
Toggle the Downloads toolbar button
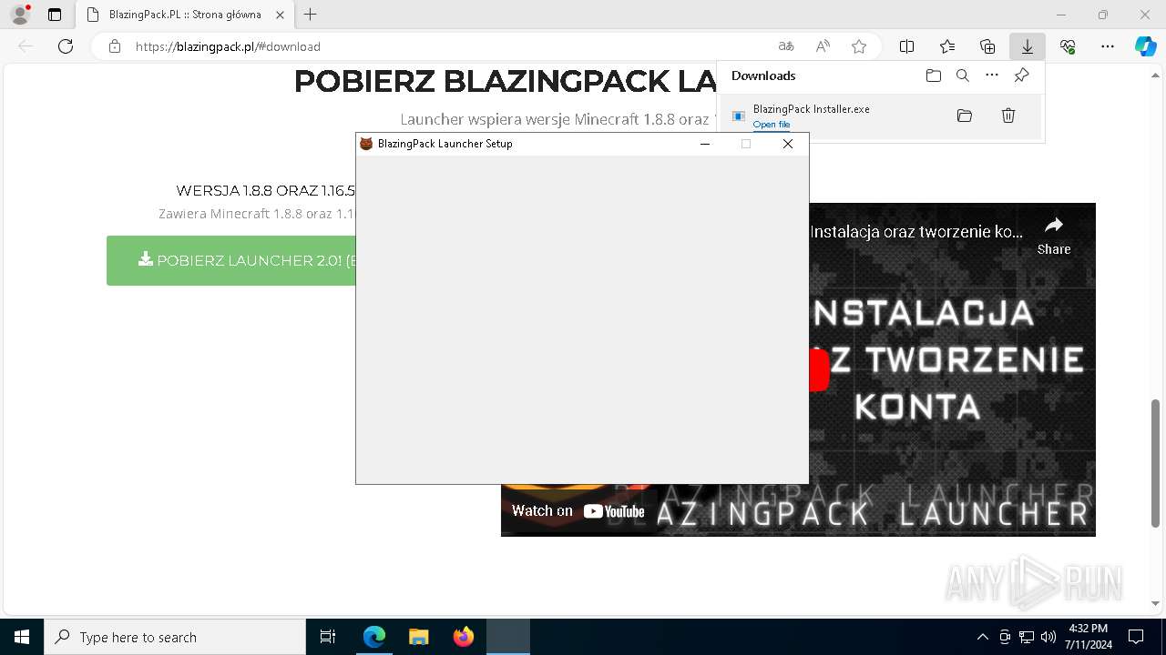(1027, 46)
